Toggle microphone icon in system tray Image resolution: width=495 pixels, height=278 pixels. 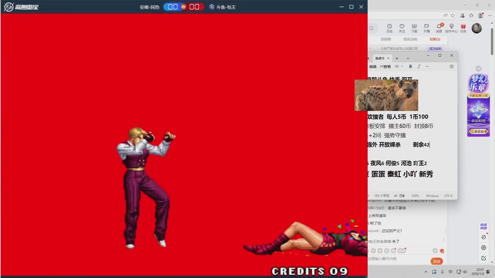[442, 272]
